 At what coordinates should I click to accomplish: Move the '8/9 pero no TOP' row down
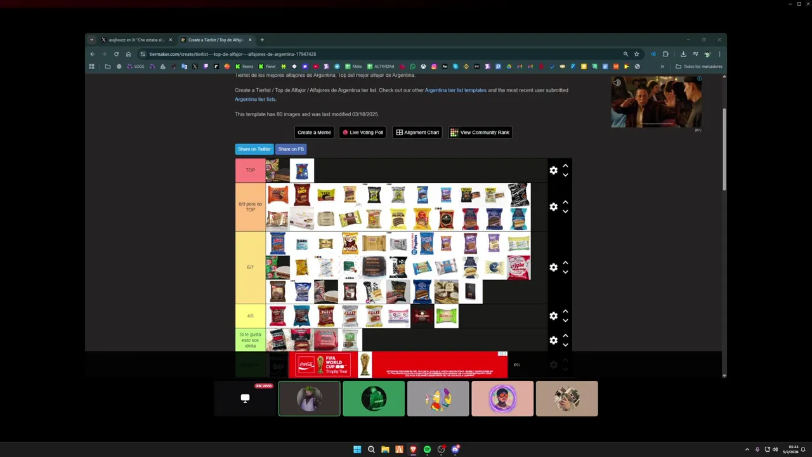click(x=565, y=211)
